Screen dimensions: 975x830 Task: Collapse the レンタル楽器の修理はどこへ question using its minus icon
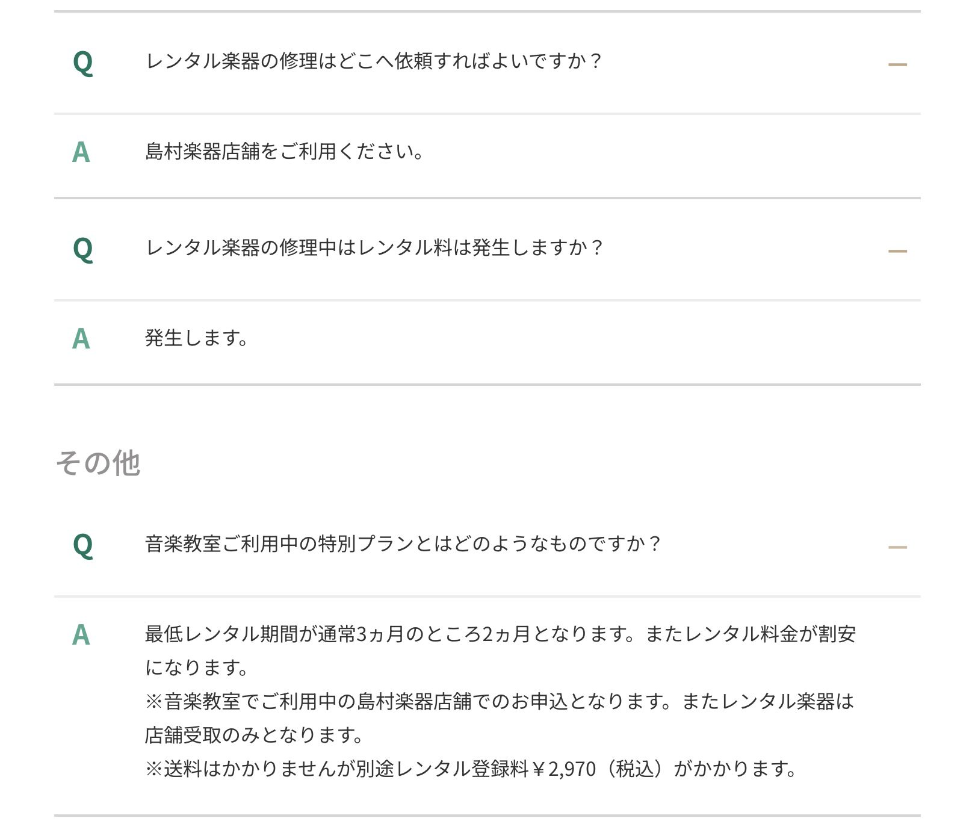[x=897, y=64]
